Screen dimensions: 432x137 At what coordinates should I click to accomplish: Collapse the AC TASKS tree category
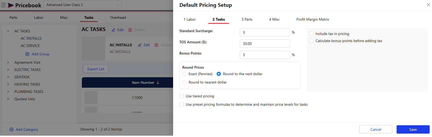8,31
